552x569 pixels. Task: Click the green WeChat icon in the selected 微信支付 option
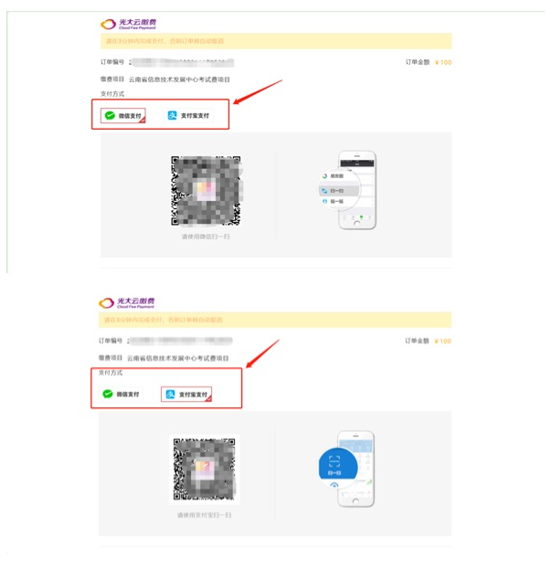110,116
